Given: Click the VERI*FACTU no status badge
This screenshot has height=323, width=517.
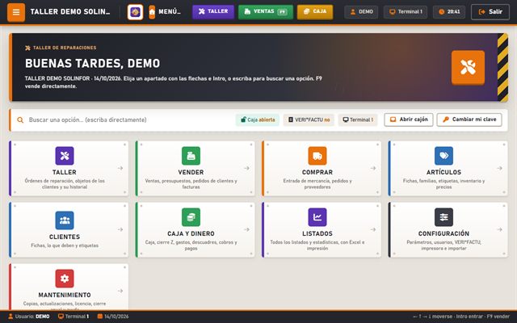Looking at the screenshot, I should click(x=309, y=120).
